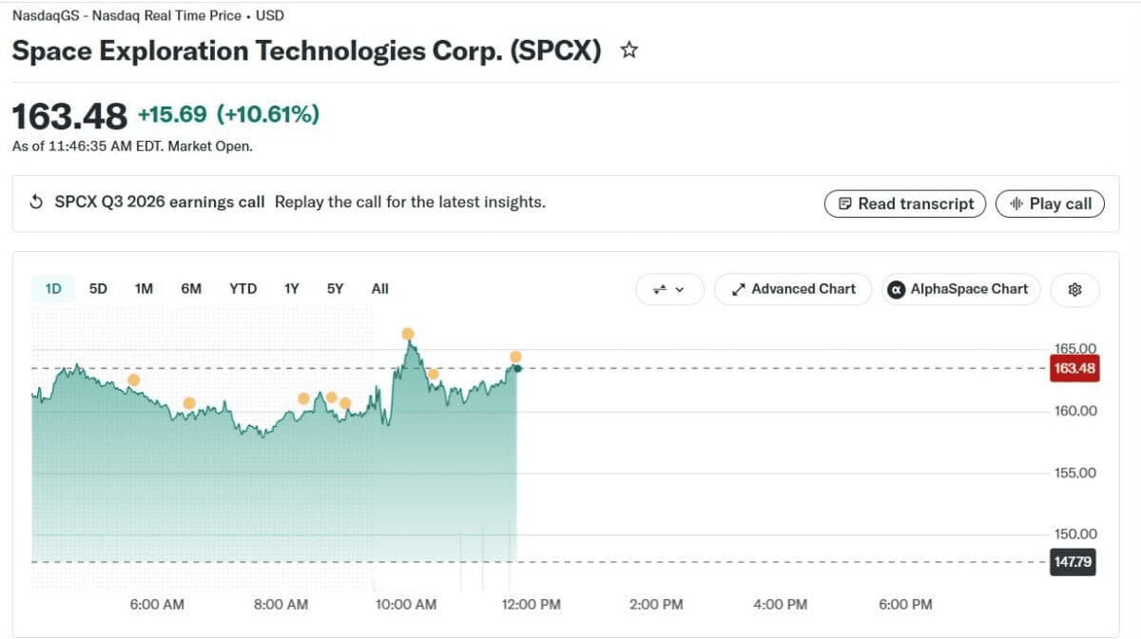
Task: Select the YTD range tab
Action: click(x=242, y=289)
